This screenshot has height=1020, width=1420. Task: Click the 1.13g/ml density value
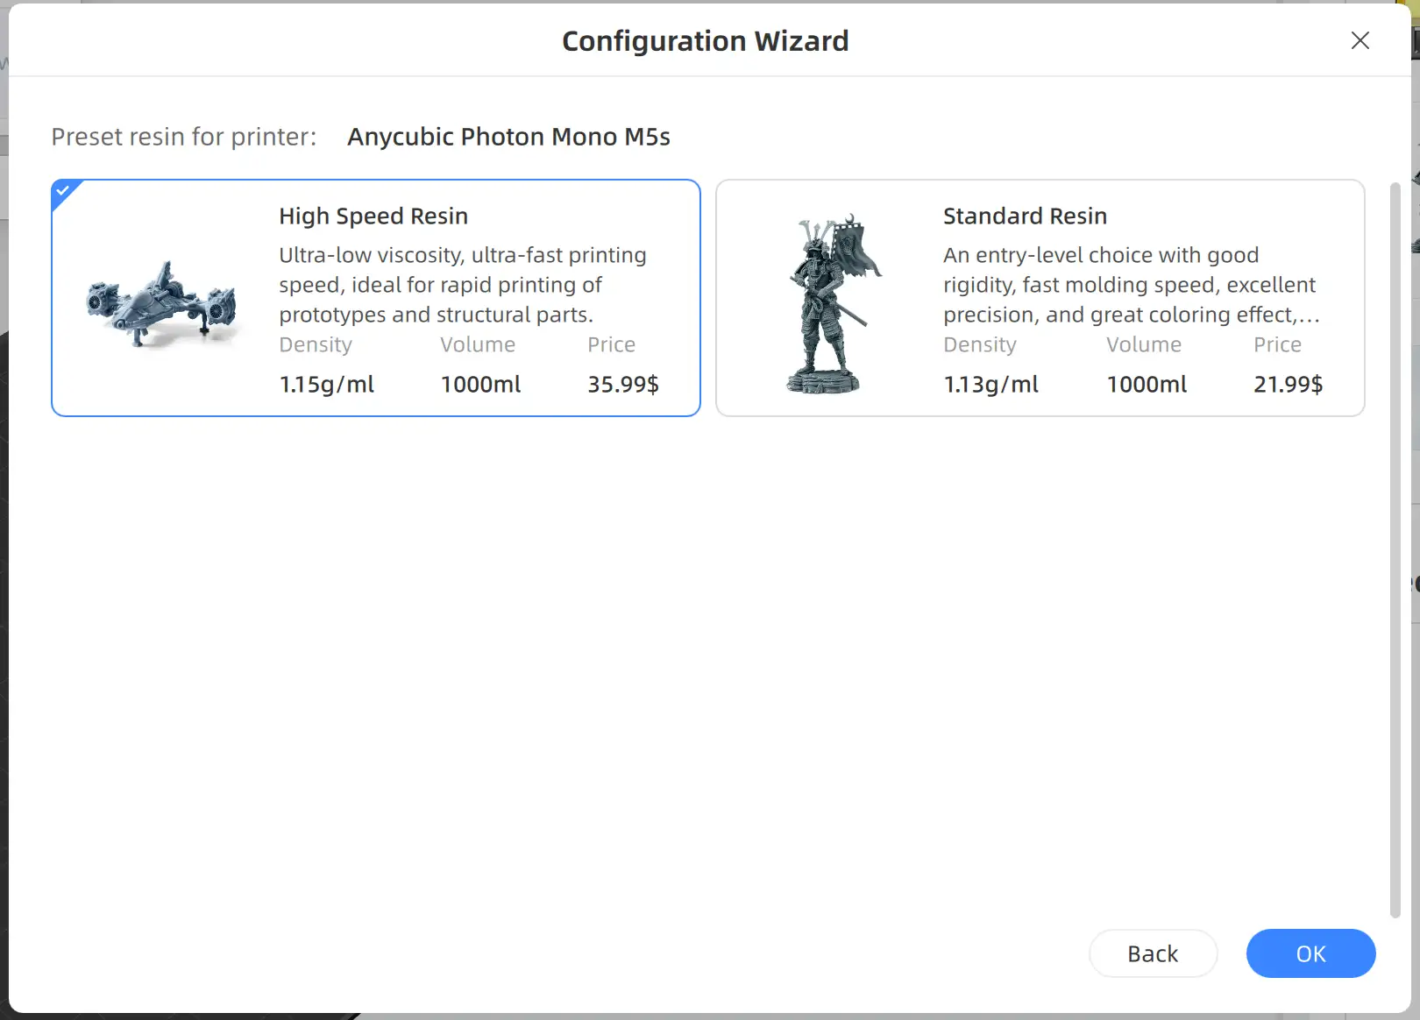tap(991, 384)
